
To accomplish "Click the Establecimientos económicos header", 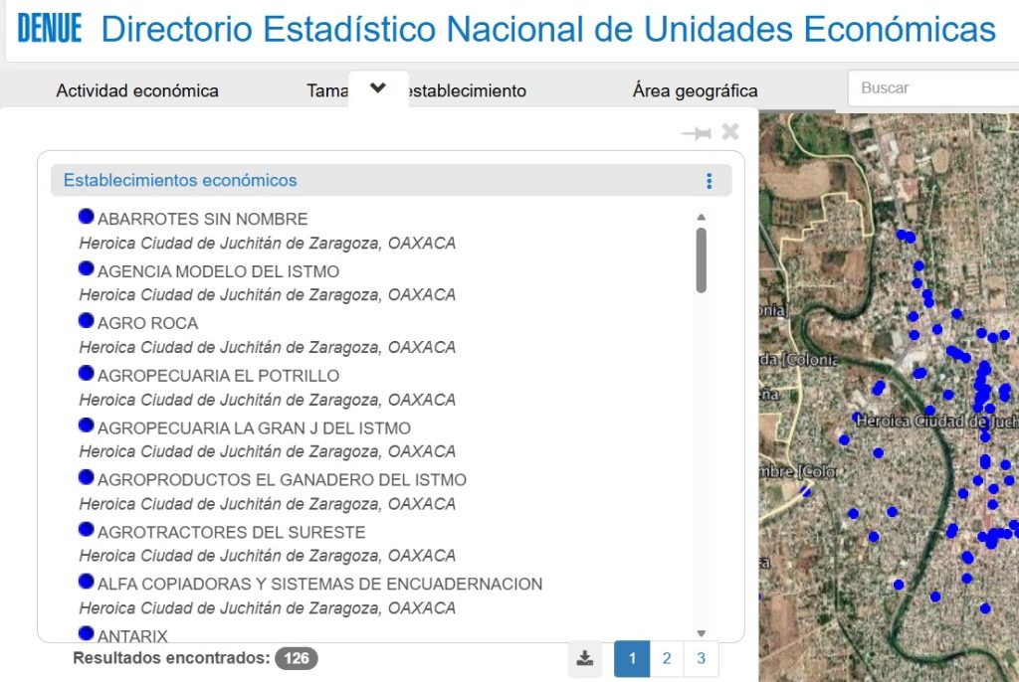I will [180, 181].
